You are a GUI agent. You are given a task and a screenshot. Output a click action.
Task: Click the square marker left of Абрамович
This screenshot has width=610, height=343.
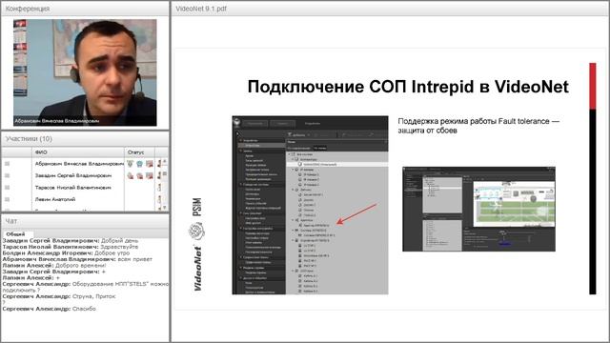pyautogui.click(x=7, y=164)
